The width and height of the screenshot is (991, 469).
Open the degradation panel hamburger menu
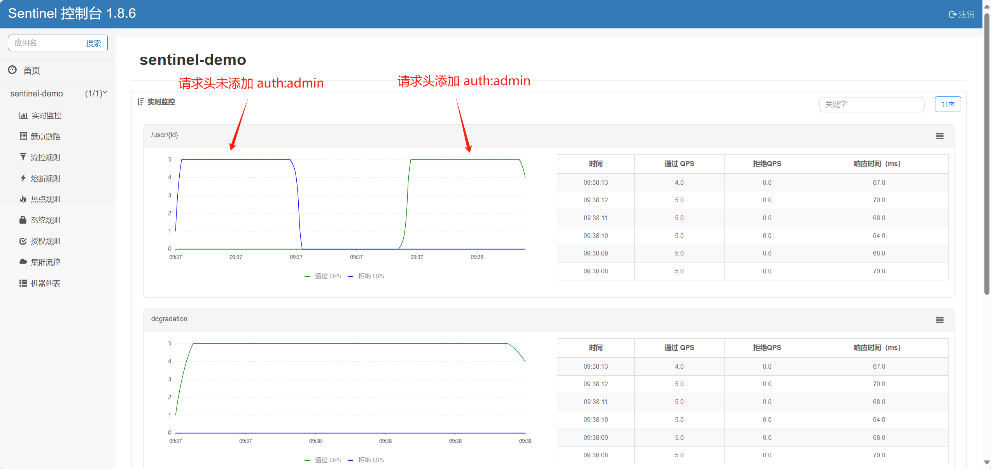click(x=939, y=320)
